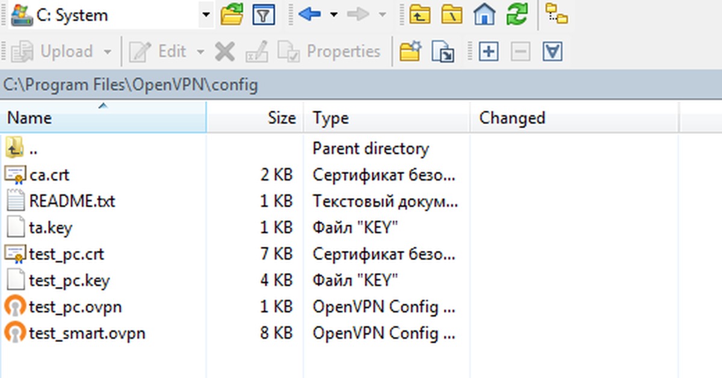Screen dimensions: 722x378
Task: Sort by the Changed column header
Action: point(574,117)
